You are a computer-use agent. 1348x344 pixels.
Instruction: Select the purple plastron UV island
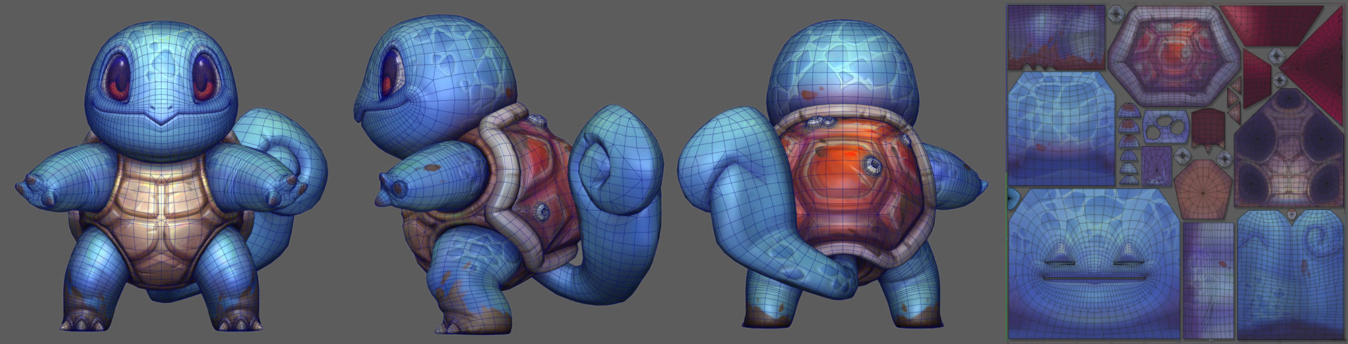(x=1288, y=147)
